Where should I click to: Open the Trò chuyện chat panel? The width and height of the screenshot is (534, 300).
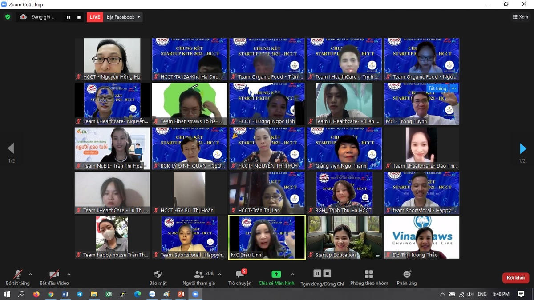(x=239, y=276)
